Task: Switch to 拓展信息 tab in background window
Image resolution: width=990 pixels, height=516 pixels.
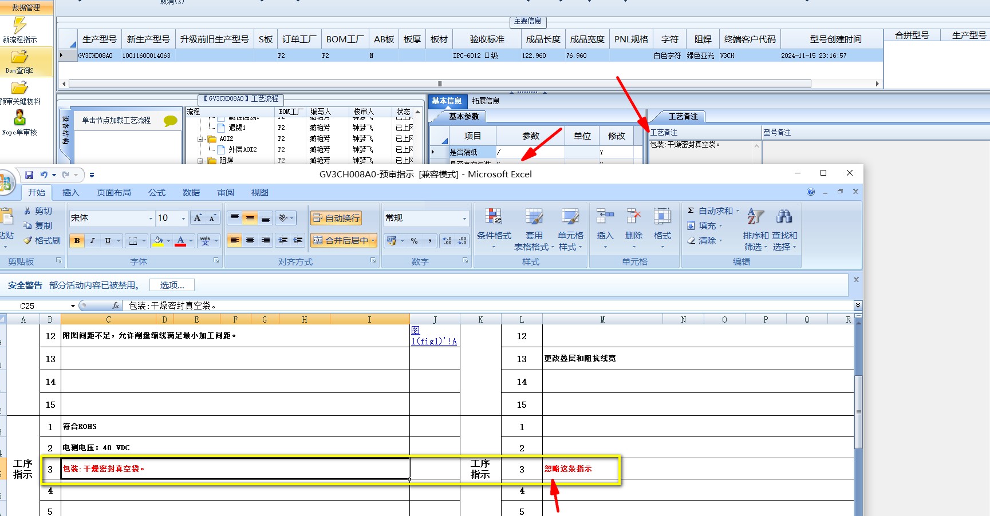Action: click(486, 101)
